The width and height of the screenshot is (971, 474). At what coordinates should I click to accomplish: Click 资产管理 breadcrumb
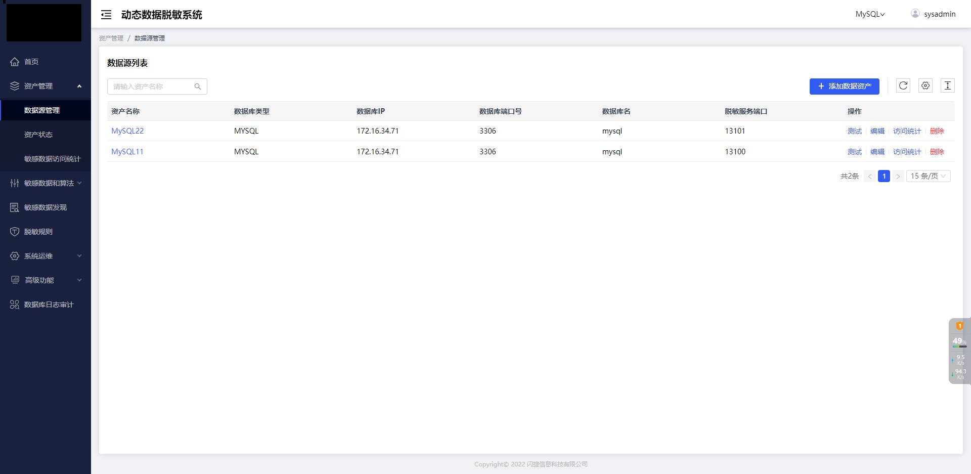(111, 38)
